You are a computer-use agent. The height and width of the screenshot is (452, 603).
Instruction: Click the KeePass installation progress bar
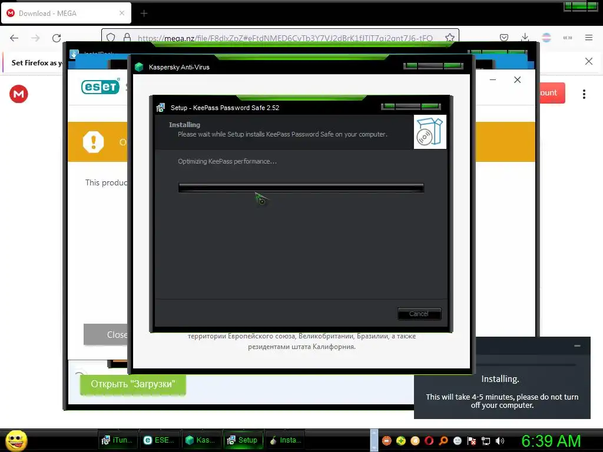(x=301, y=188)
